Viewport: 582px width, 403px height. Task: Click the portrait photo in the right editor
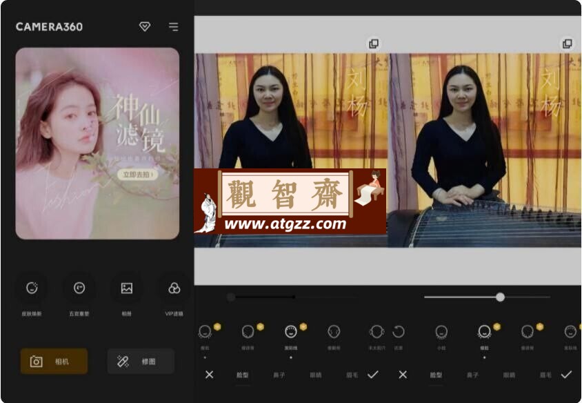[484, 150]
